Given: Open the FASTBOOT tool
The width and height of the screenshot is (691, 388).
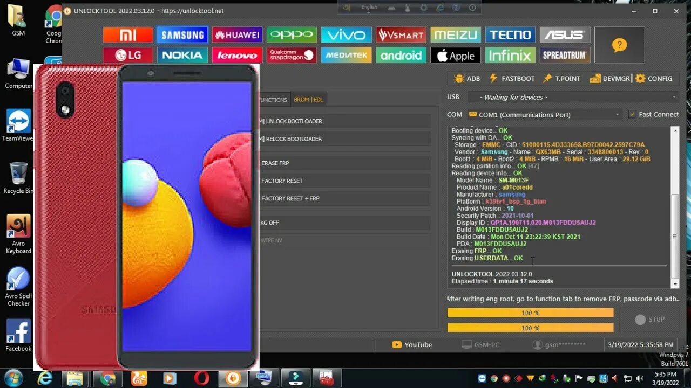Looking at the screenshot, I should [512, 79].
